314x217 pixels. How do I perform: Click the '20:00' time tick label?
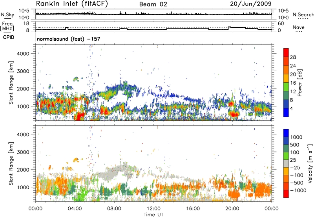point(232,209)
